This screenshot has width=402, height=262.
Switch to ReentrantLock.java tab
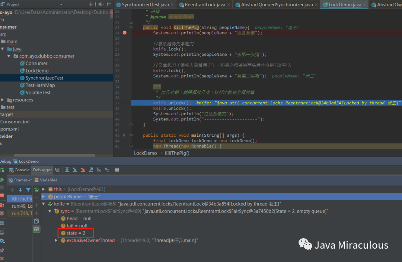pos(205,4)
